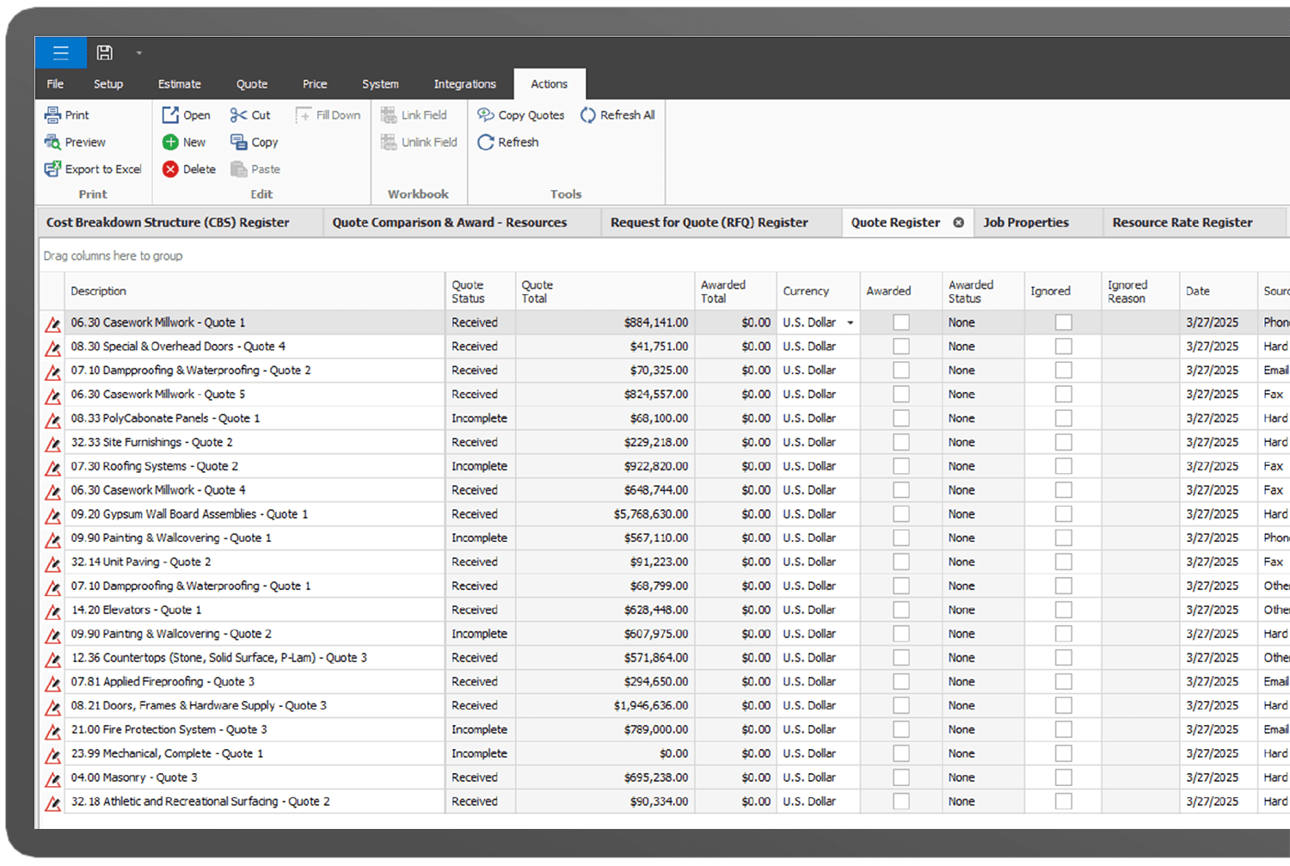Image resolution: width=1290 pixels, height=866 pixels.
Task: Expand the U.S. Dollar currency dropdown
Action: pos(851,322)
